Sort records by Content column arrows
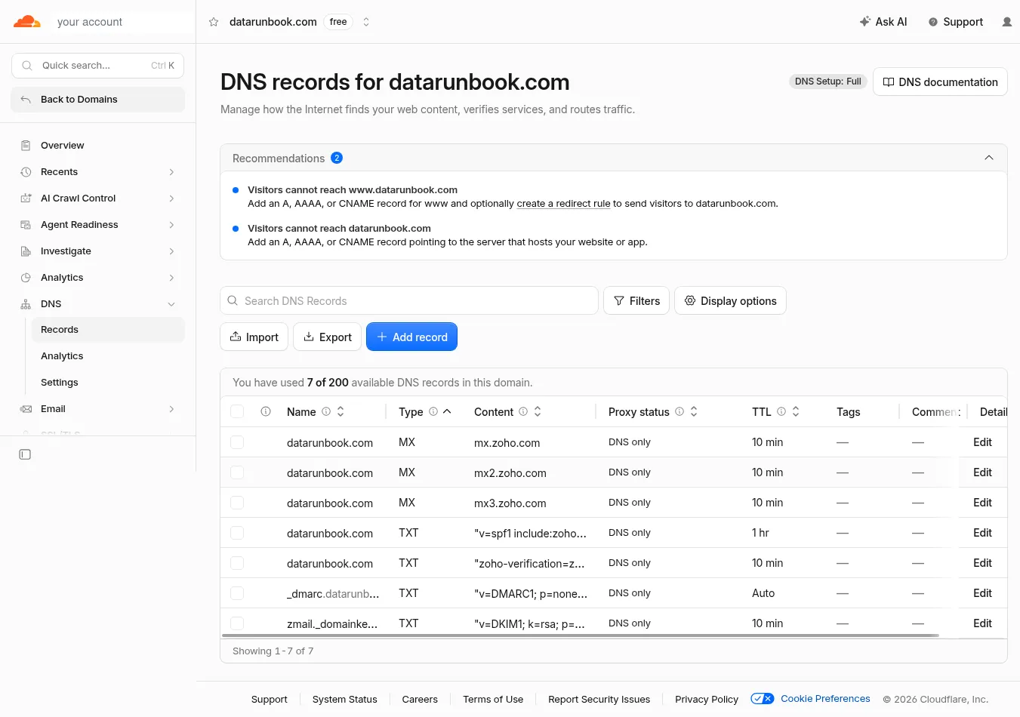 click(x=538, y=411)
